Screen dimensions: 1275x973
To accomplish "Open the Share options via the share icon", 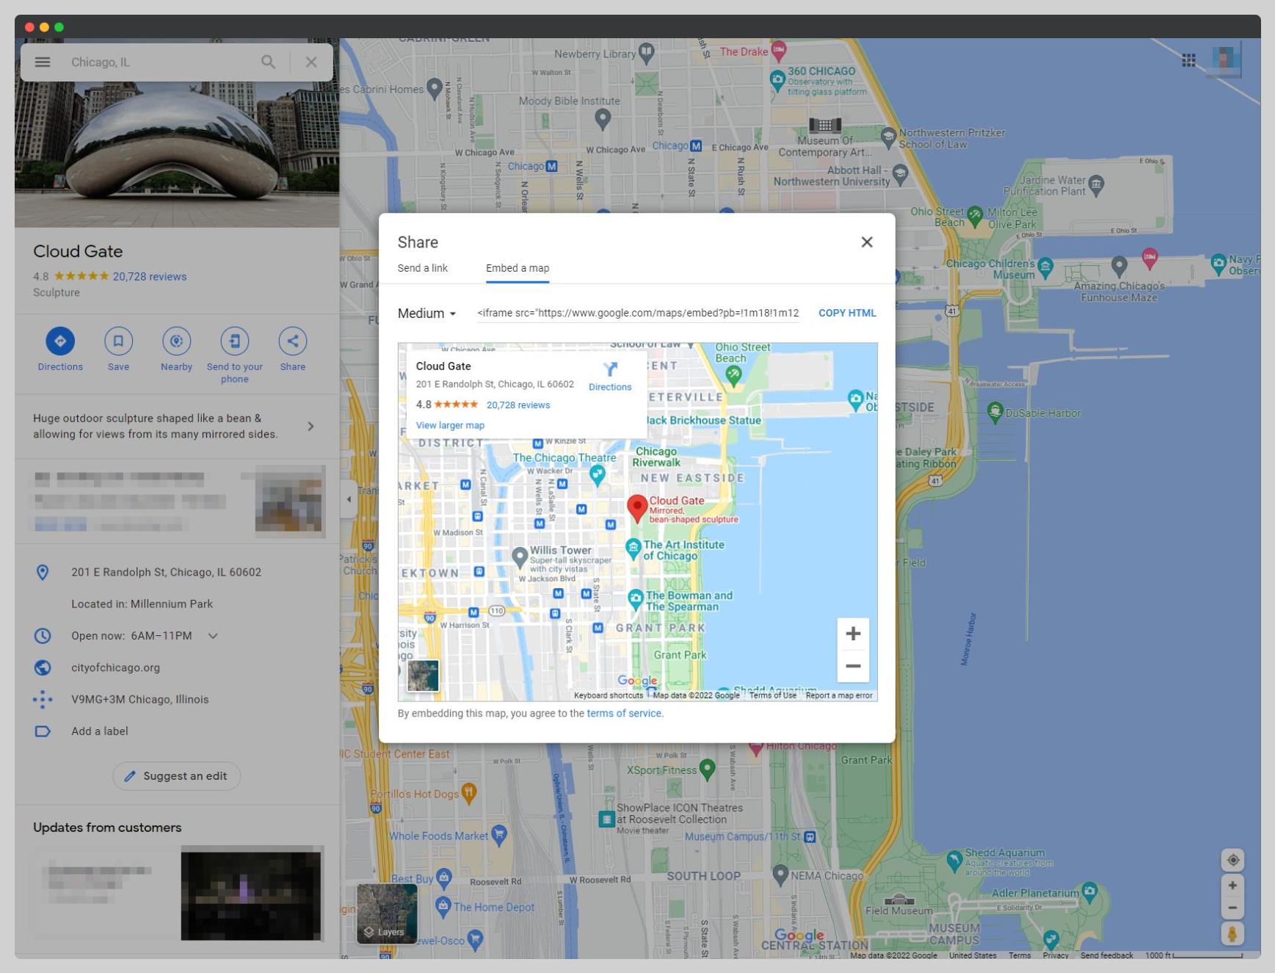I will [292, 341].
